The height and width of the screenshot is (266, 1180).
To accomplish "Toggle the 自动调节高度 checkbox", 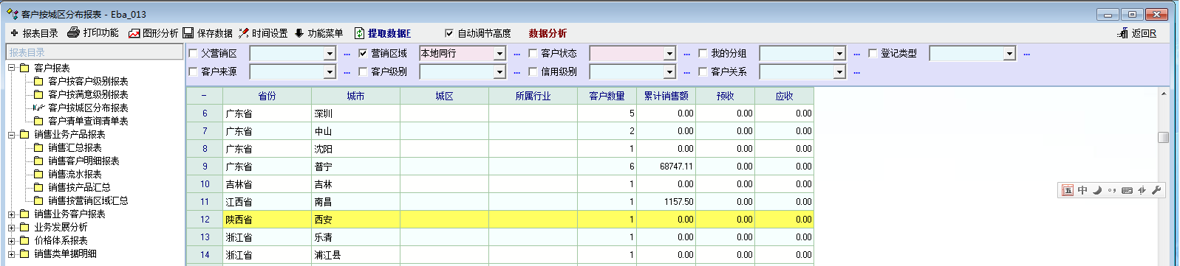I will (449, 33).
